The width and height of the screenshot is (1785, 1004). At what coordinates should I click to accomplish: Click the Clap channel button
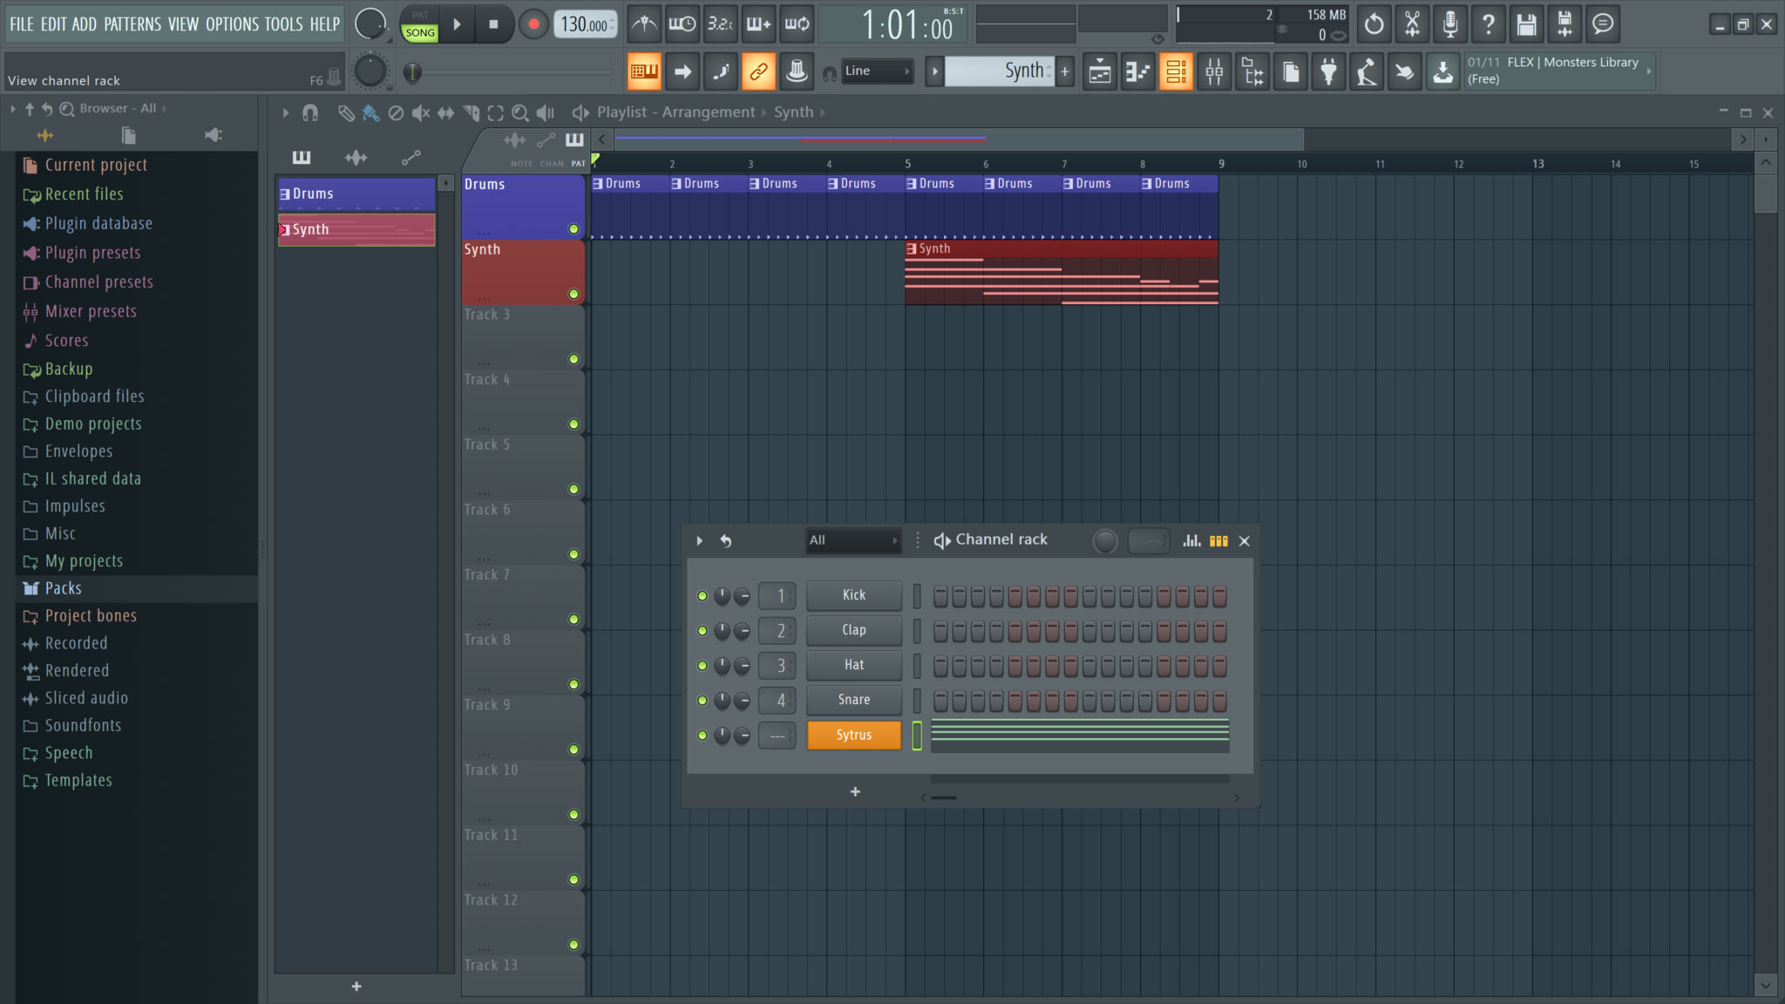pos(852,630)
